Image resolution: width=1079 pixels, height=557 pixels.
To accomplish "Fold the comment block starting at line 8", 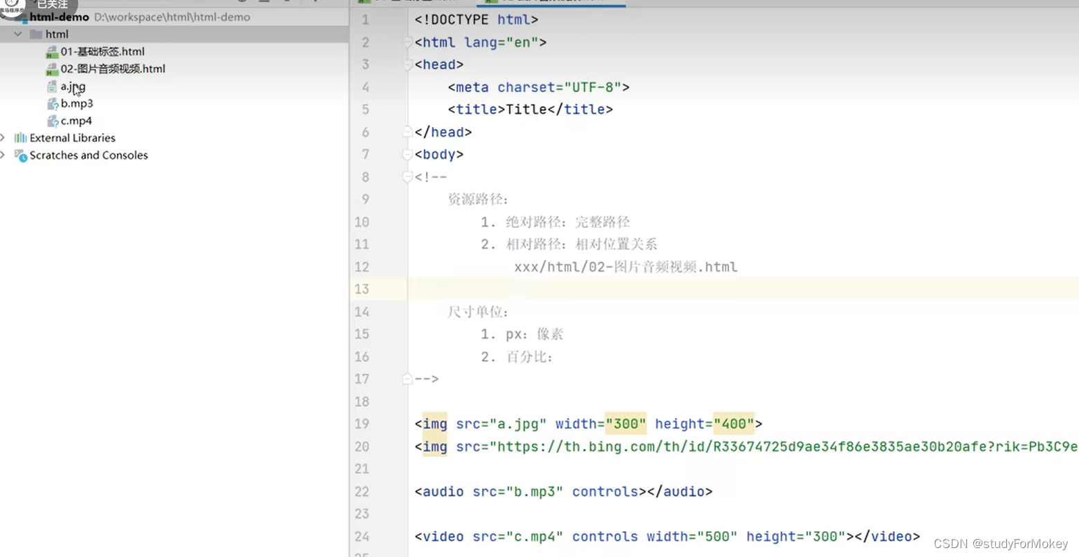I will (407, 177).
